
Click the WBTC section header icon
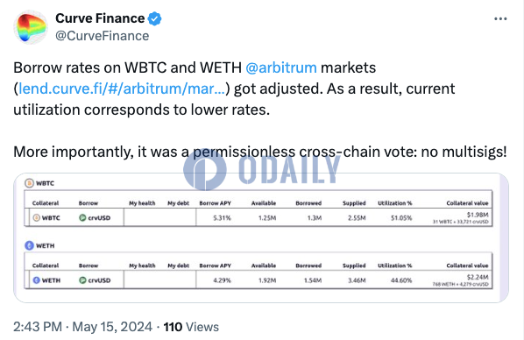[x=30, y=183]
